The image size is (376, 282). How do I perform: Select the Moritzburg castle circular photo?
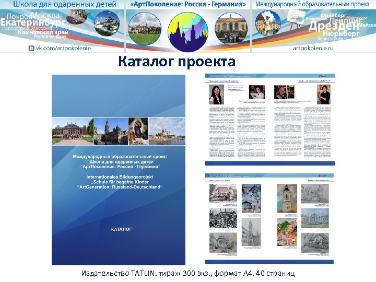point(267,23)
